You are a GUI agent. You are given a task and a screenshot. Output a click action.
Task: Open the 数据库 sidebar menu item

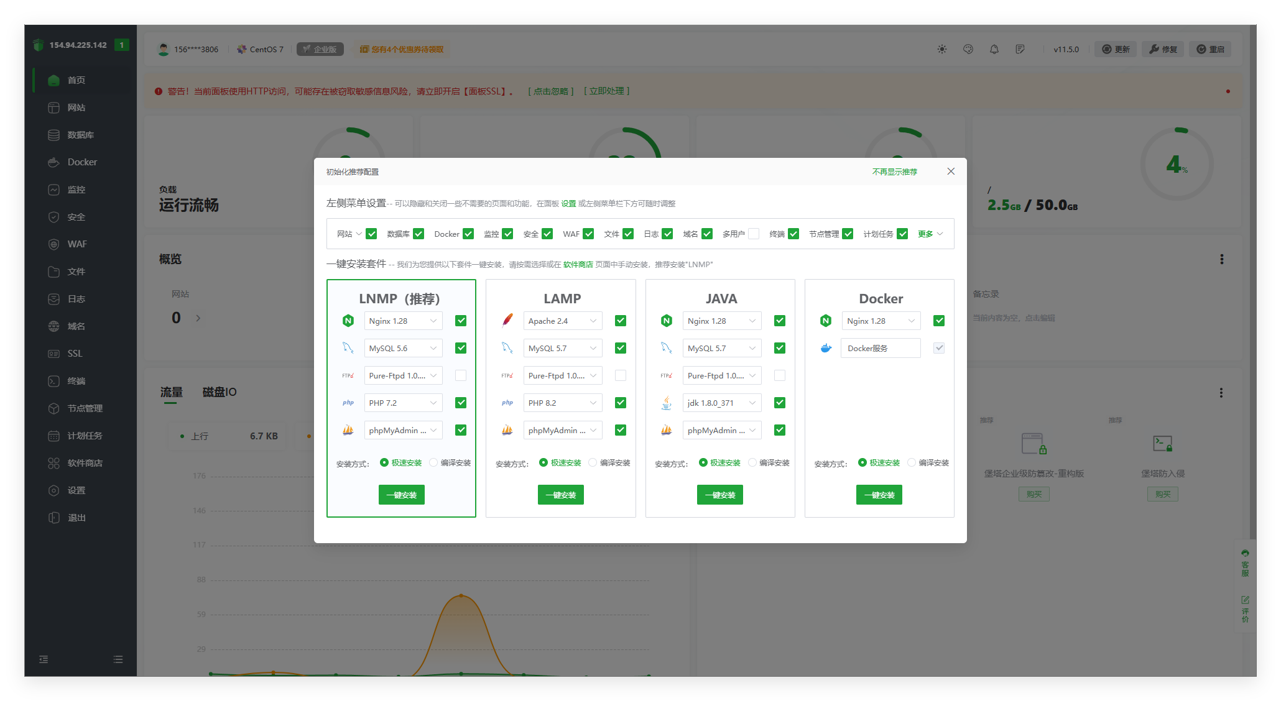pyautogui.click(x=80, y=135)
